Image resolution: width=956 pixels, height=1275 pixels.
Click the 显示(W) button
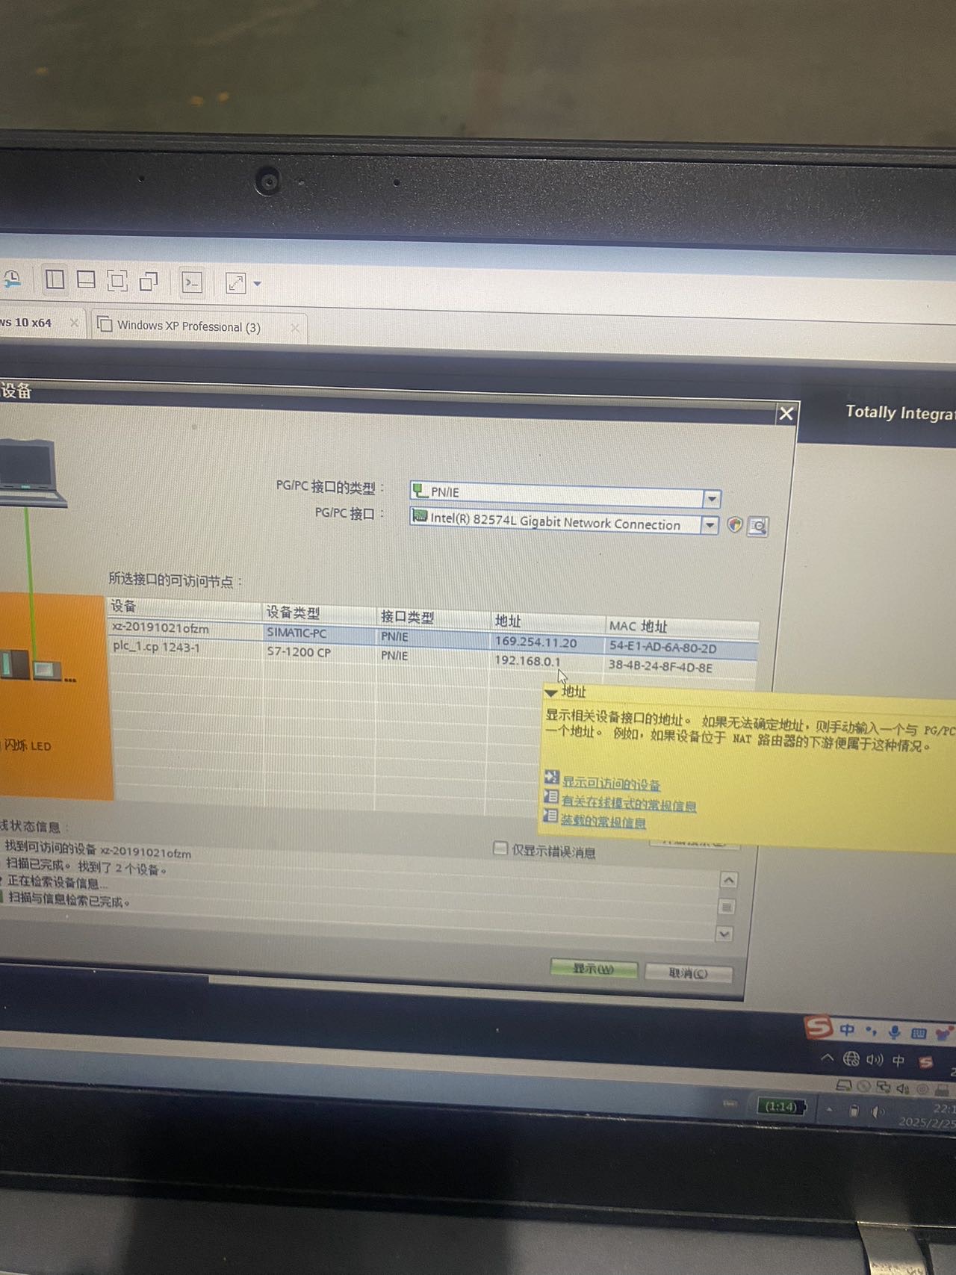tap(594, 969)
